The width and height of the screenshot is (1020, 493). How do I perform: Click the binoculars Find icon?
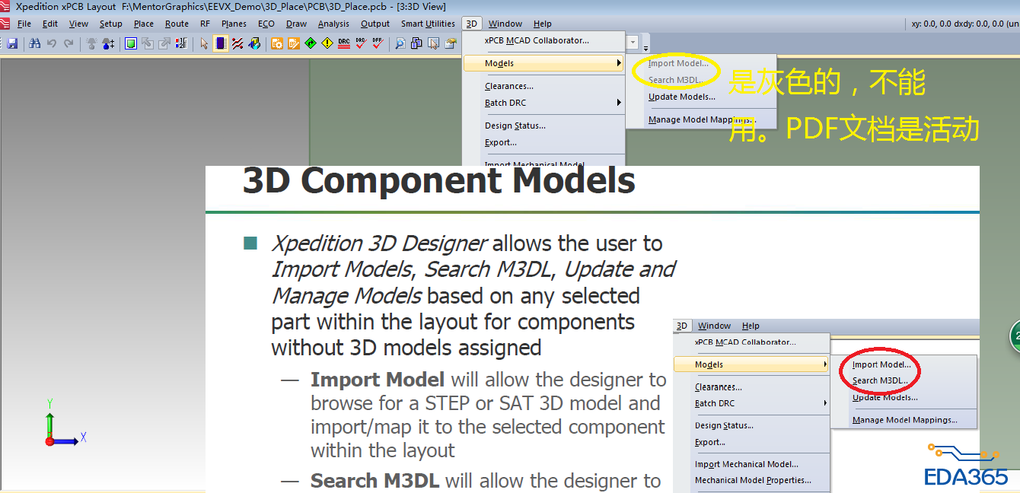coord(34,43)
